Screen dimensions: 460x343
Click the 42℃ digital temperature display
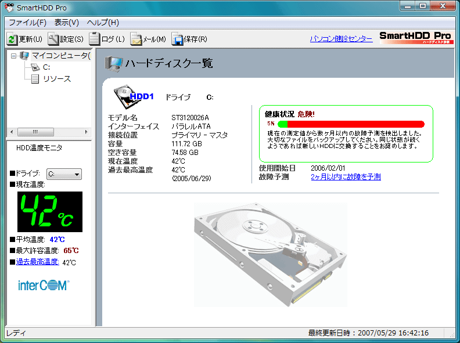coord(50,212)
